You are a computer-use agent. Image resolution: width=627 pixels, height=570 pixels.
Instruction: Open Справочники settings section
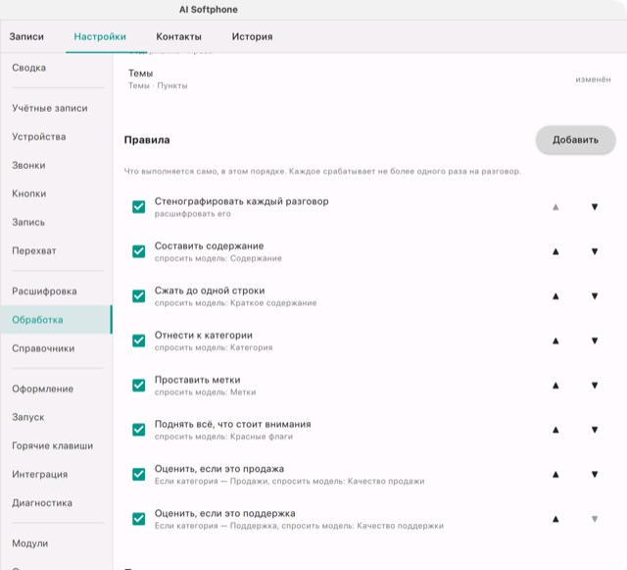pyautogui.click(x=56, y=348)
